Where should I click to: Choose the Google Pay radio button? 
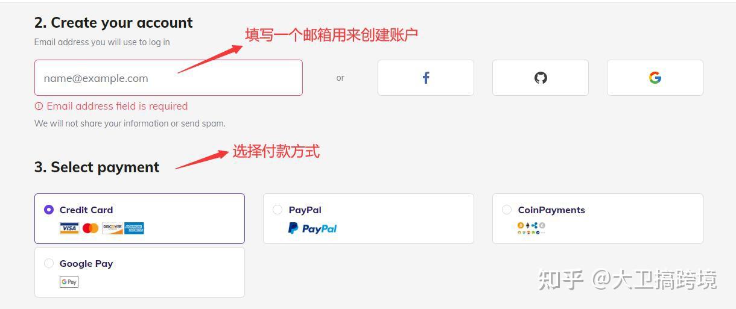[49, 263]
